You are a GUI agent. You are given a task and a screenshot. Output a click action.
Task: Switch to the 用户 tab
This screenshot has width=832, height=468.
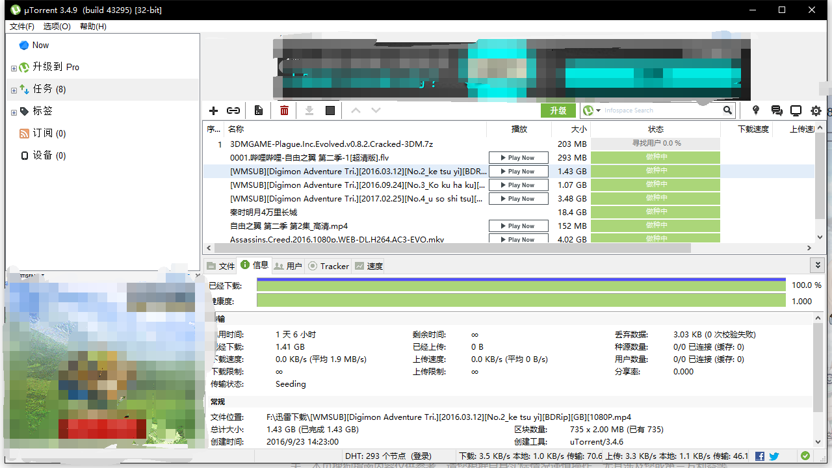[288, 266]
